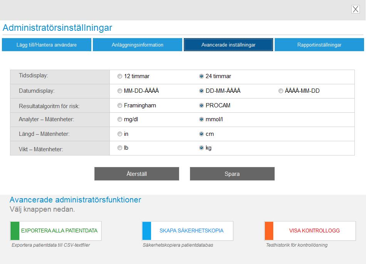Click the Återställ reset button
Screen dimensions: 366x264
(136, 174)
